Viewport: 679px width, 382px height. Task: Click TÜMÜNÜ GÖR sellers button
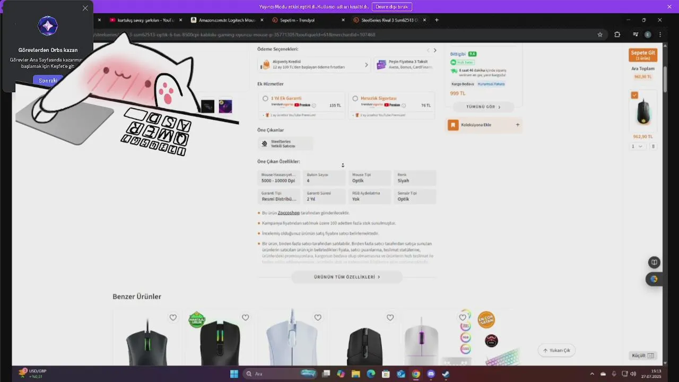coord(483,107)
